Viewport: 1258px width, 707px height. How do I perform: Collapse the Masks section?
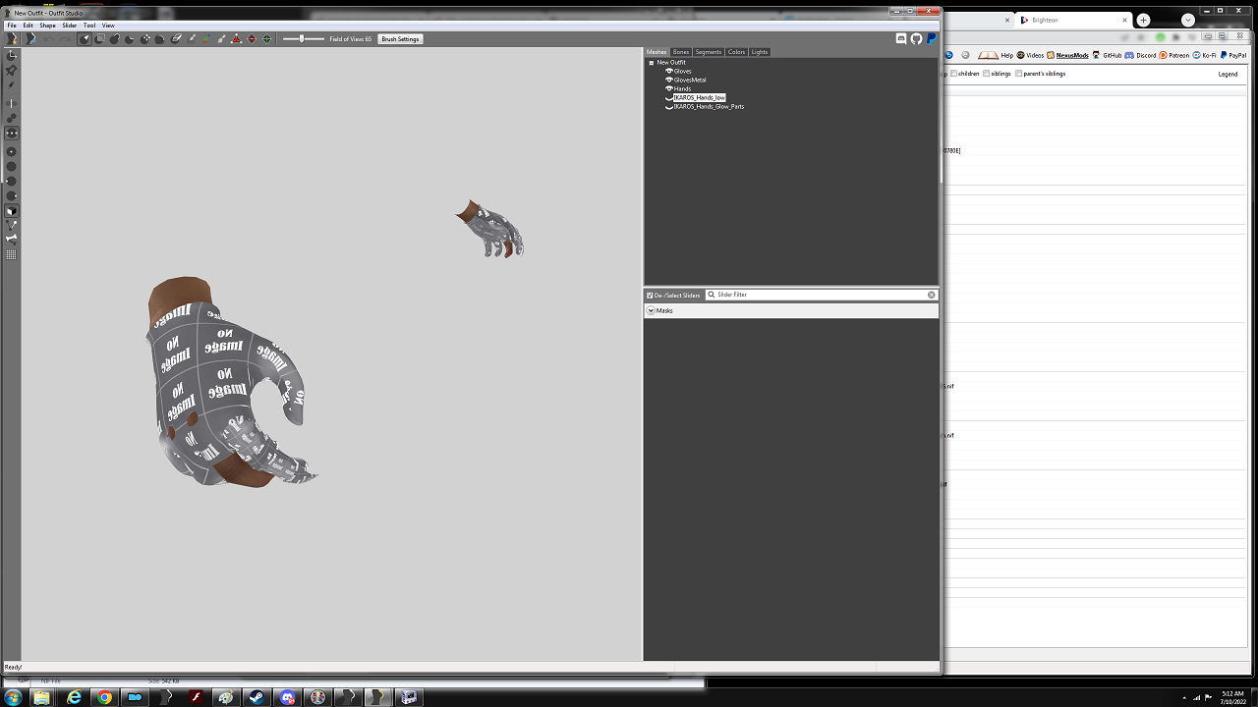(651, 310)
